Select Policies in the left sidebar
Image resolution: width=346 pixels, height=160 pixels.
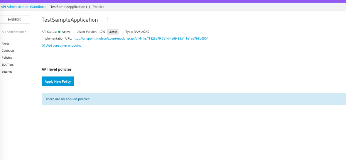tap(7, 58)
